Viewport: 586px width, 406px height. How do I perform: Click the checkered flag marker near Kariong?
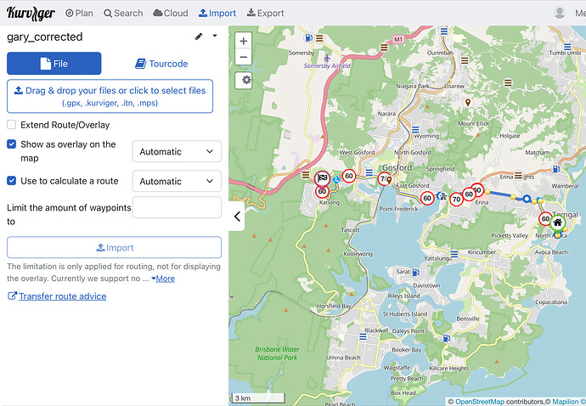[x=322, y=178]
